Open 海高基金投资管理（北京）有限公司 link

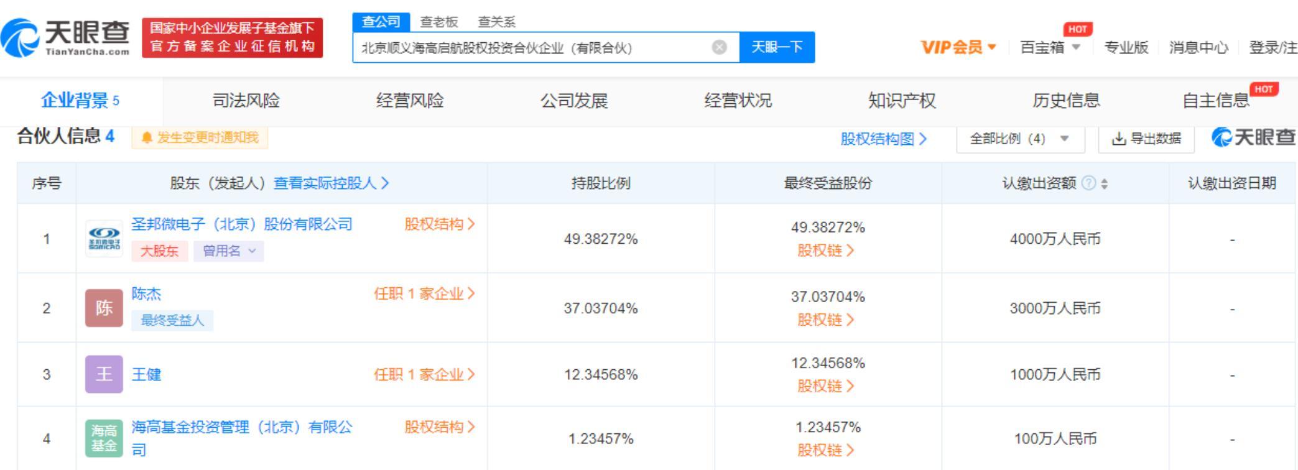(x=242, y=438)
